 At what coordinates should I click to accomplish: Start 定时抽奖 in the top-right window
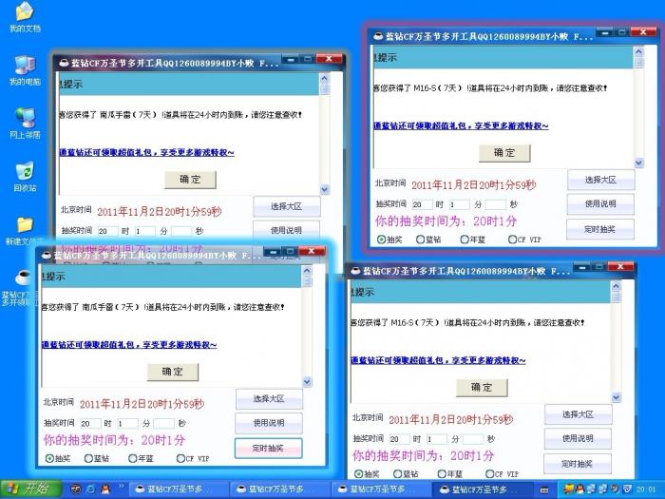tap(600, 230)
